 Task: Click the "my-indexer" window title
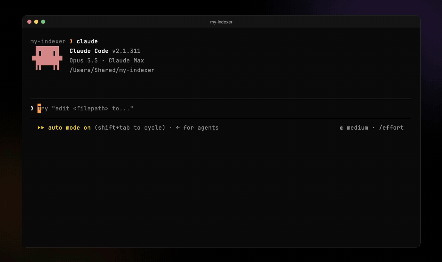click(221, 22)
